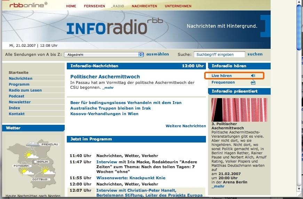Open the Politischer Aschermittwoch headline

point(105,77)
